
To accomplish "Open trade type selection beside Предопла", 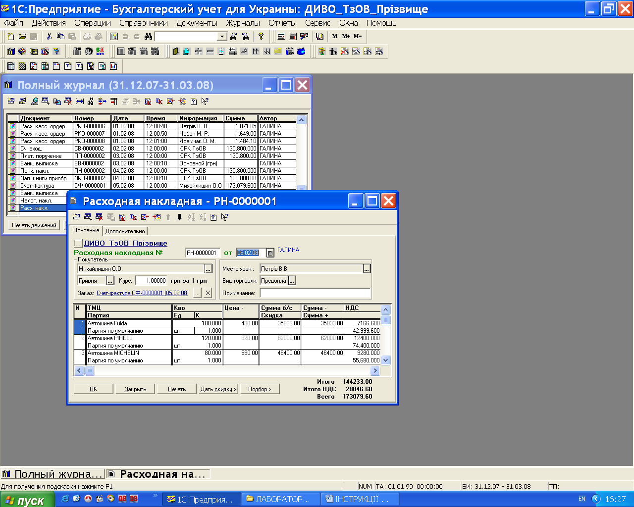I will pos(292,281).
